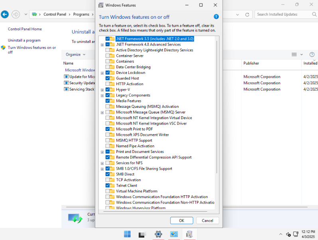The height and width of the screenshot is (240, 318).
Task: Click the folder icon for Hyper-V
Action: [x=112, y=89]
